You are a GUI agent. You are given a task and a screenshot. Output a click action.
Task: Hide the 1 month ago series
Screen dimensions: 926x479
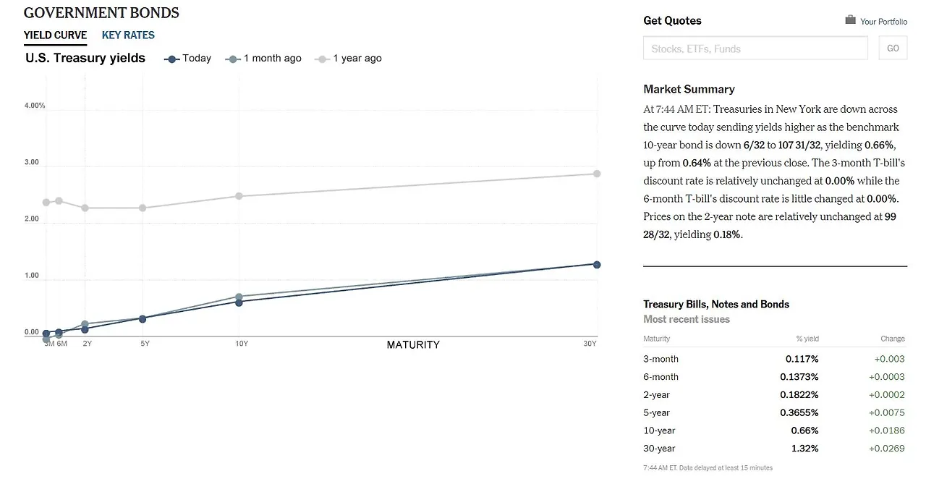(x=263, y=58)
